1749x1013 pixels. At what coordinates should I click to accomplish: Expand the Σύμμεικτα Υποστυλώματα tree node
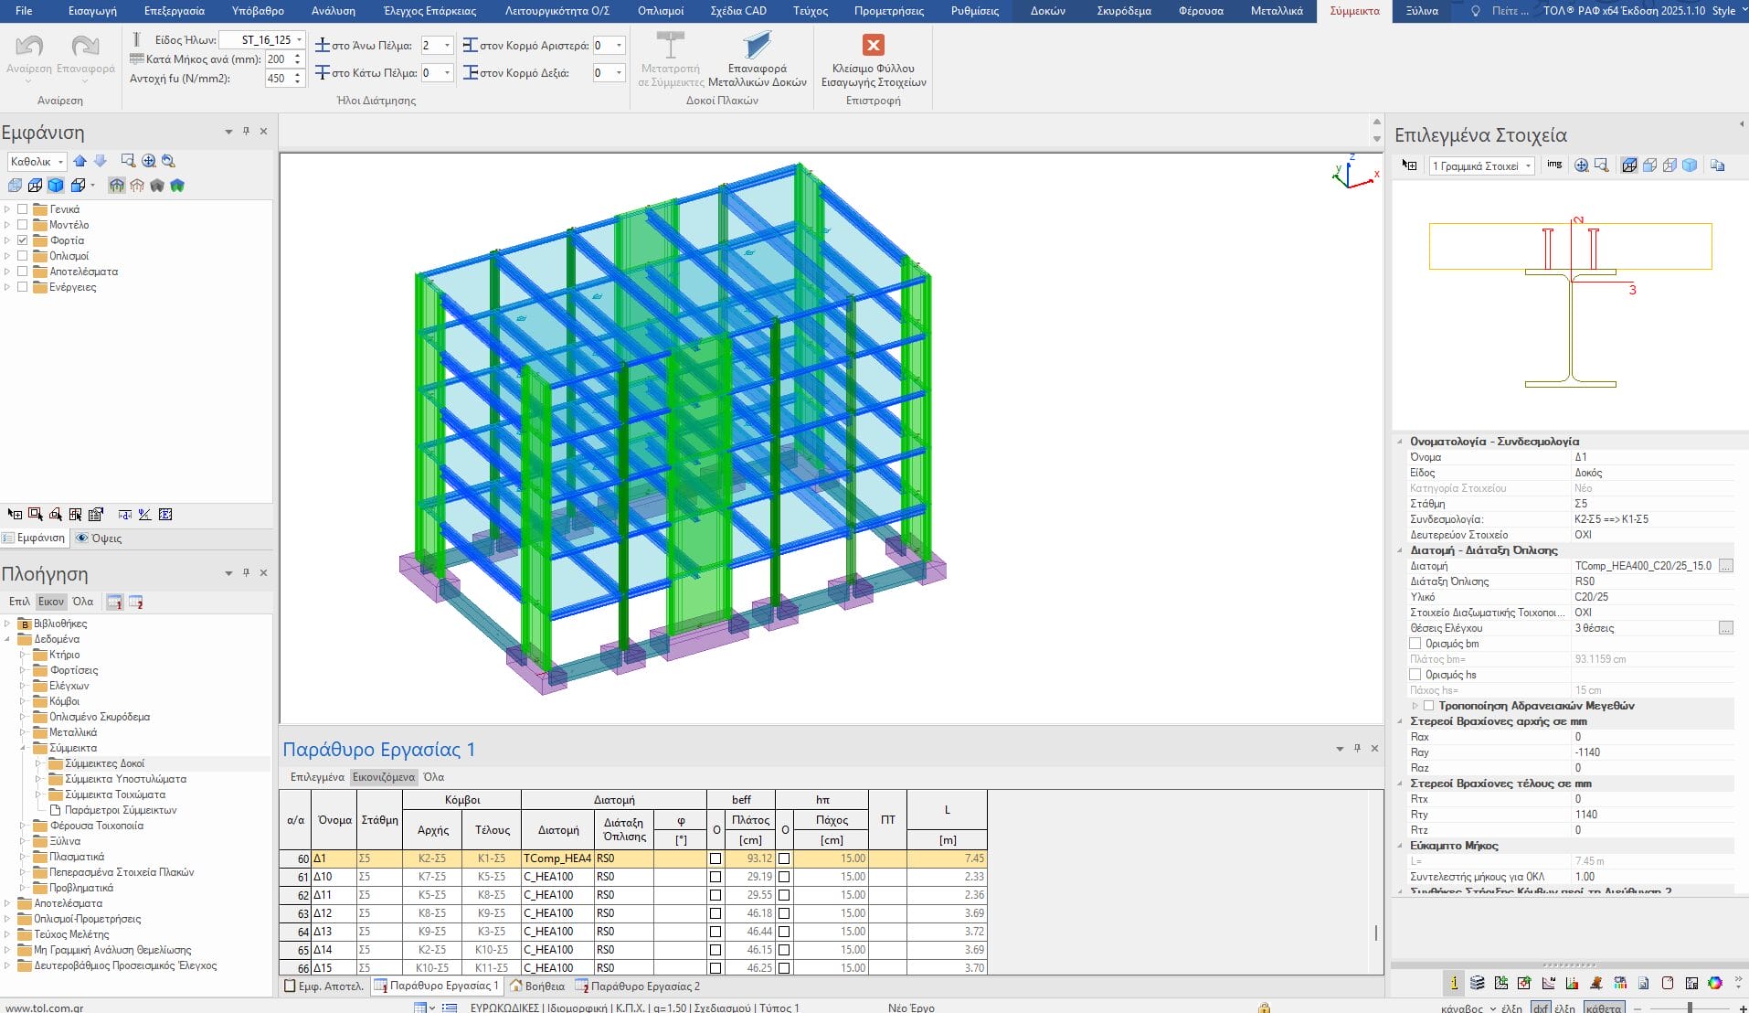(x=38, y=779)
